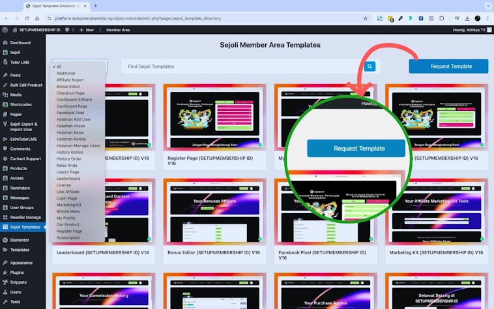Choose 'Checkout Page' from dropdown list

tap(70, 93)
